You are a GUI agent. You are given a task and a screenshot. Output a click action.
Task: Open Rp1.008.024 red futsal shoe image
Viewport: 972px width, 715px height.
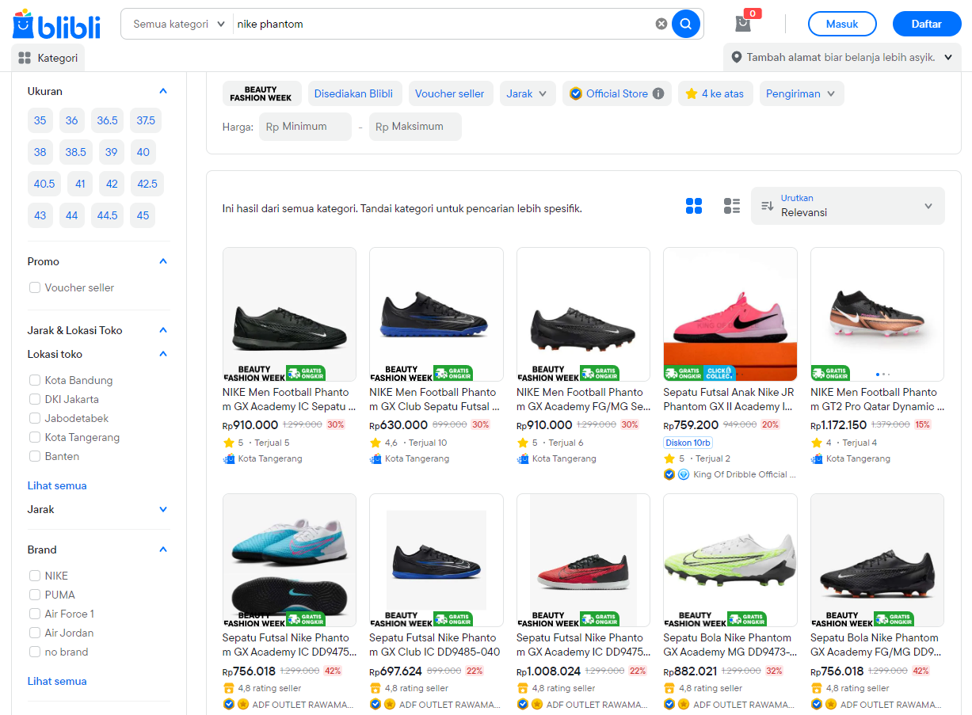click(583, 560)
